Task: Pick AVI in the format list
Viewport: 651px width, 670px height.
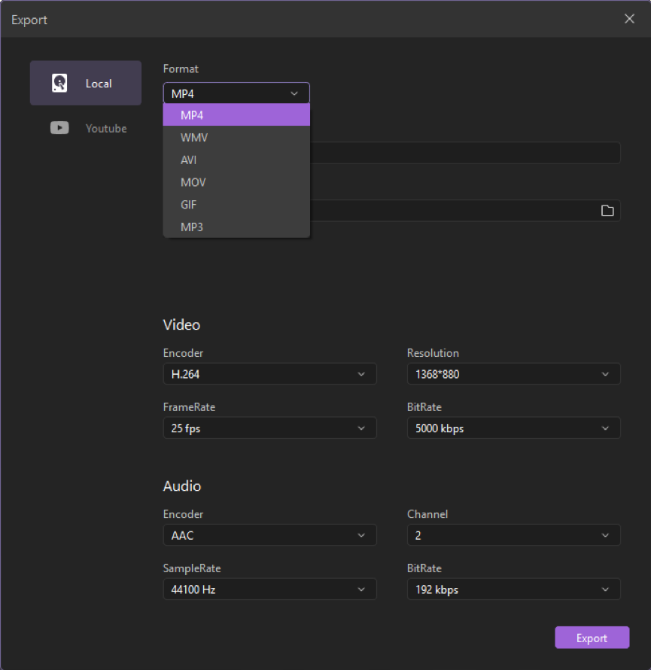Action: (x=236, y=160)
